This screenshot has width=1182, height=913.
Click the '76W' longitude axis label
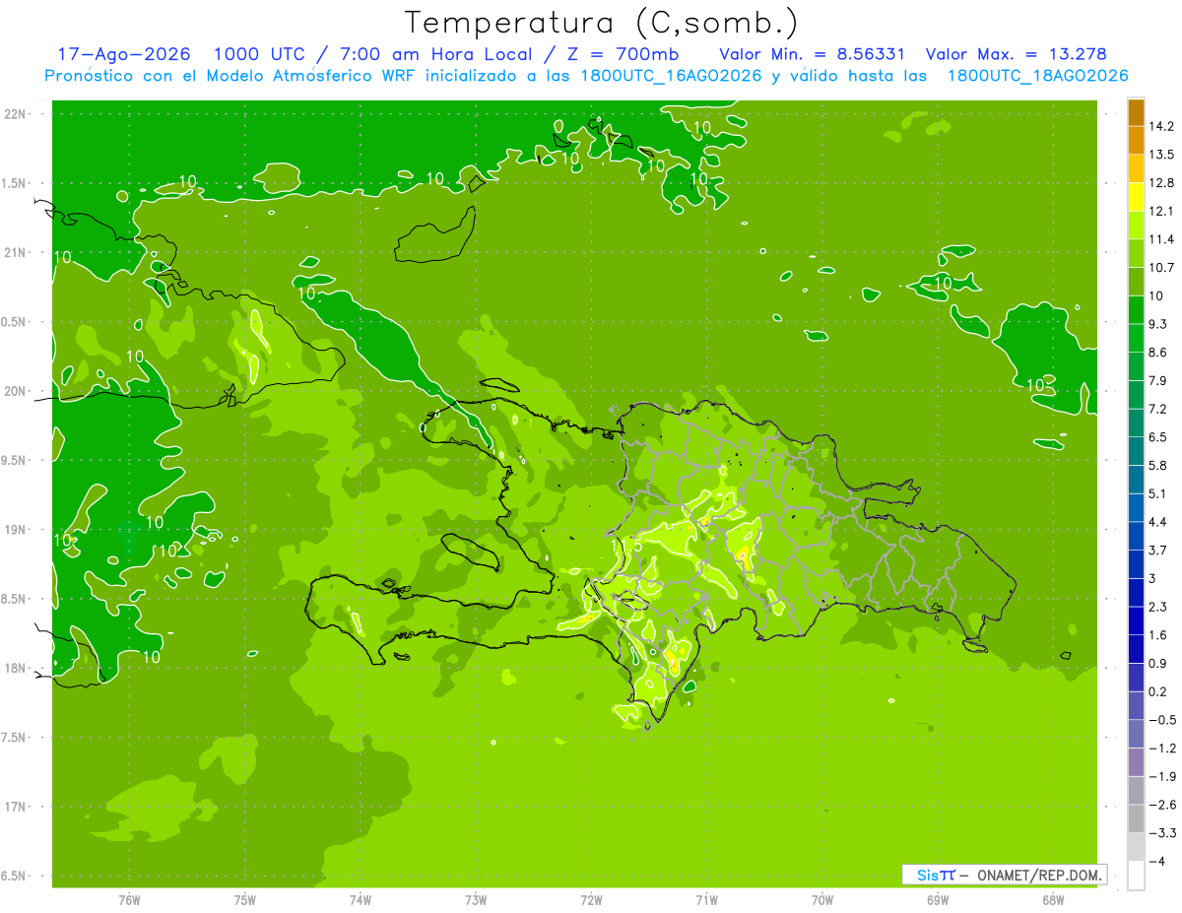(129, 900)
